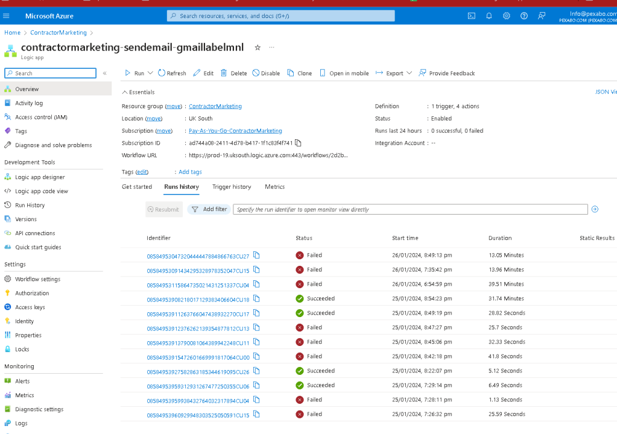Open the Pay-As-You-Go-ContractorMarketing subscription link
Viewport: 617px width, 434px height.
point(235,131)
